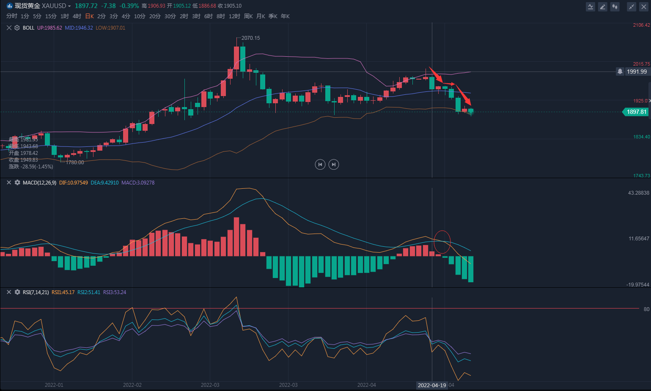Open the XAUUSD symbol dropdown arrow
The image size is (651, 391).
pos(69,6)
